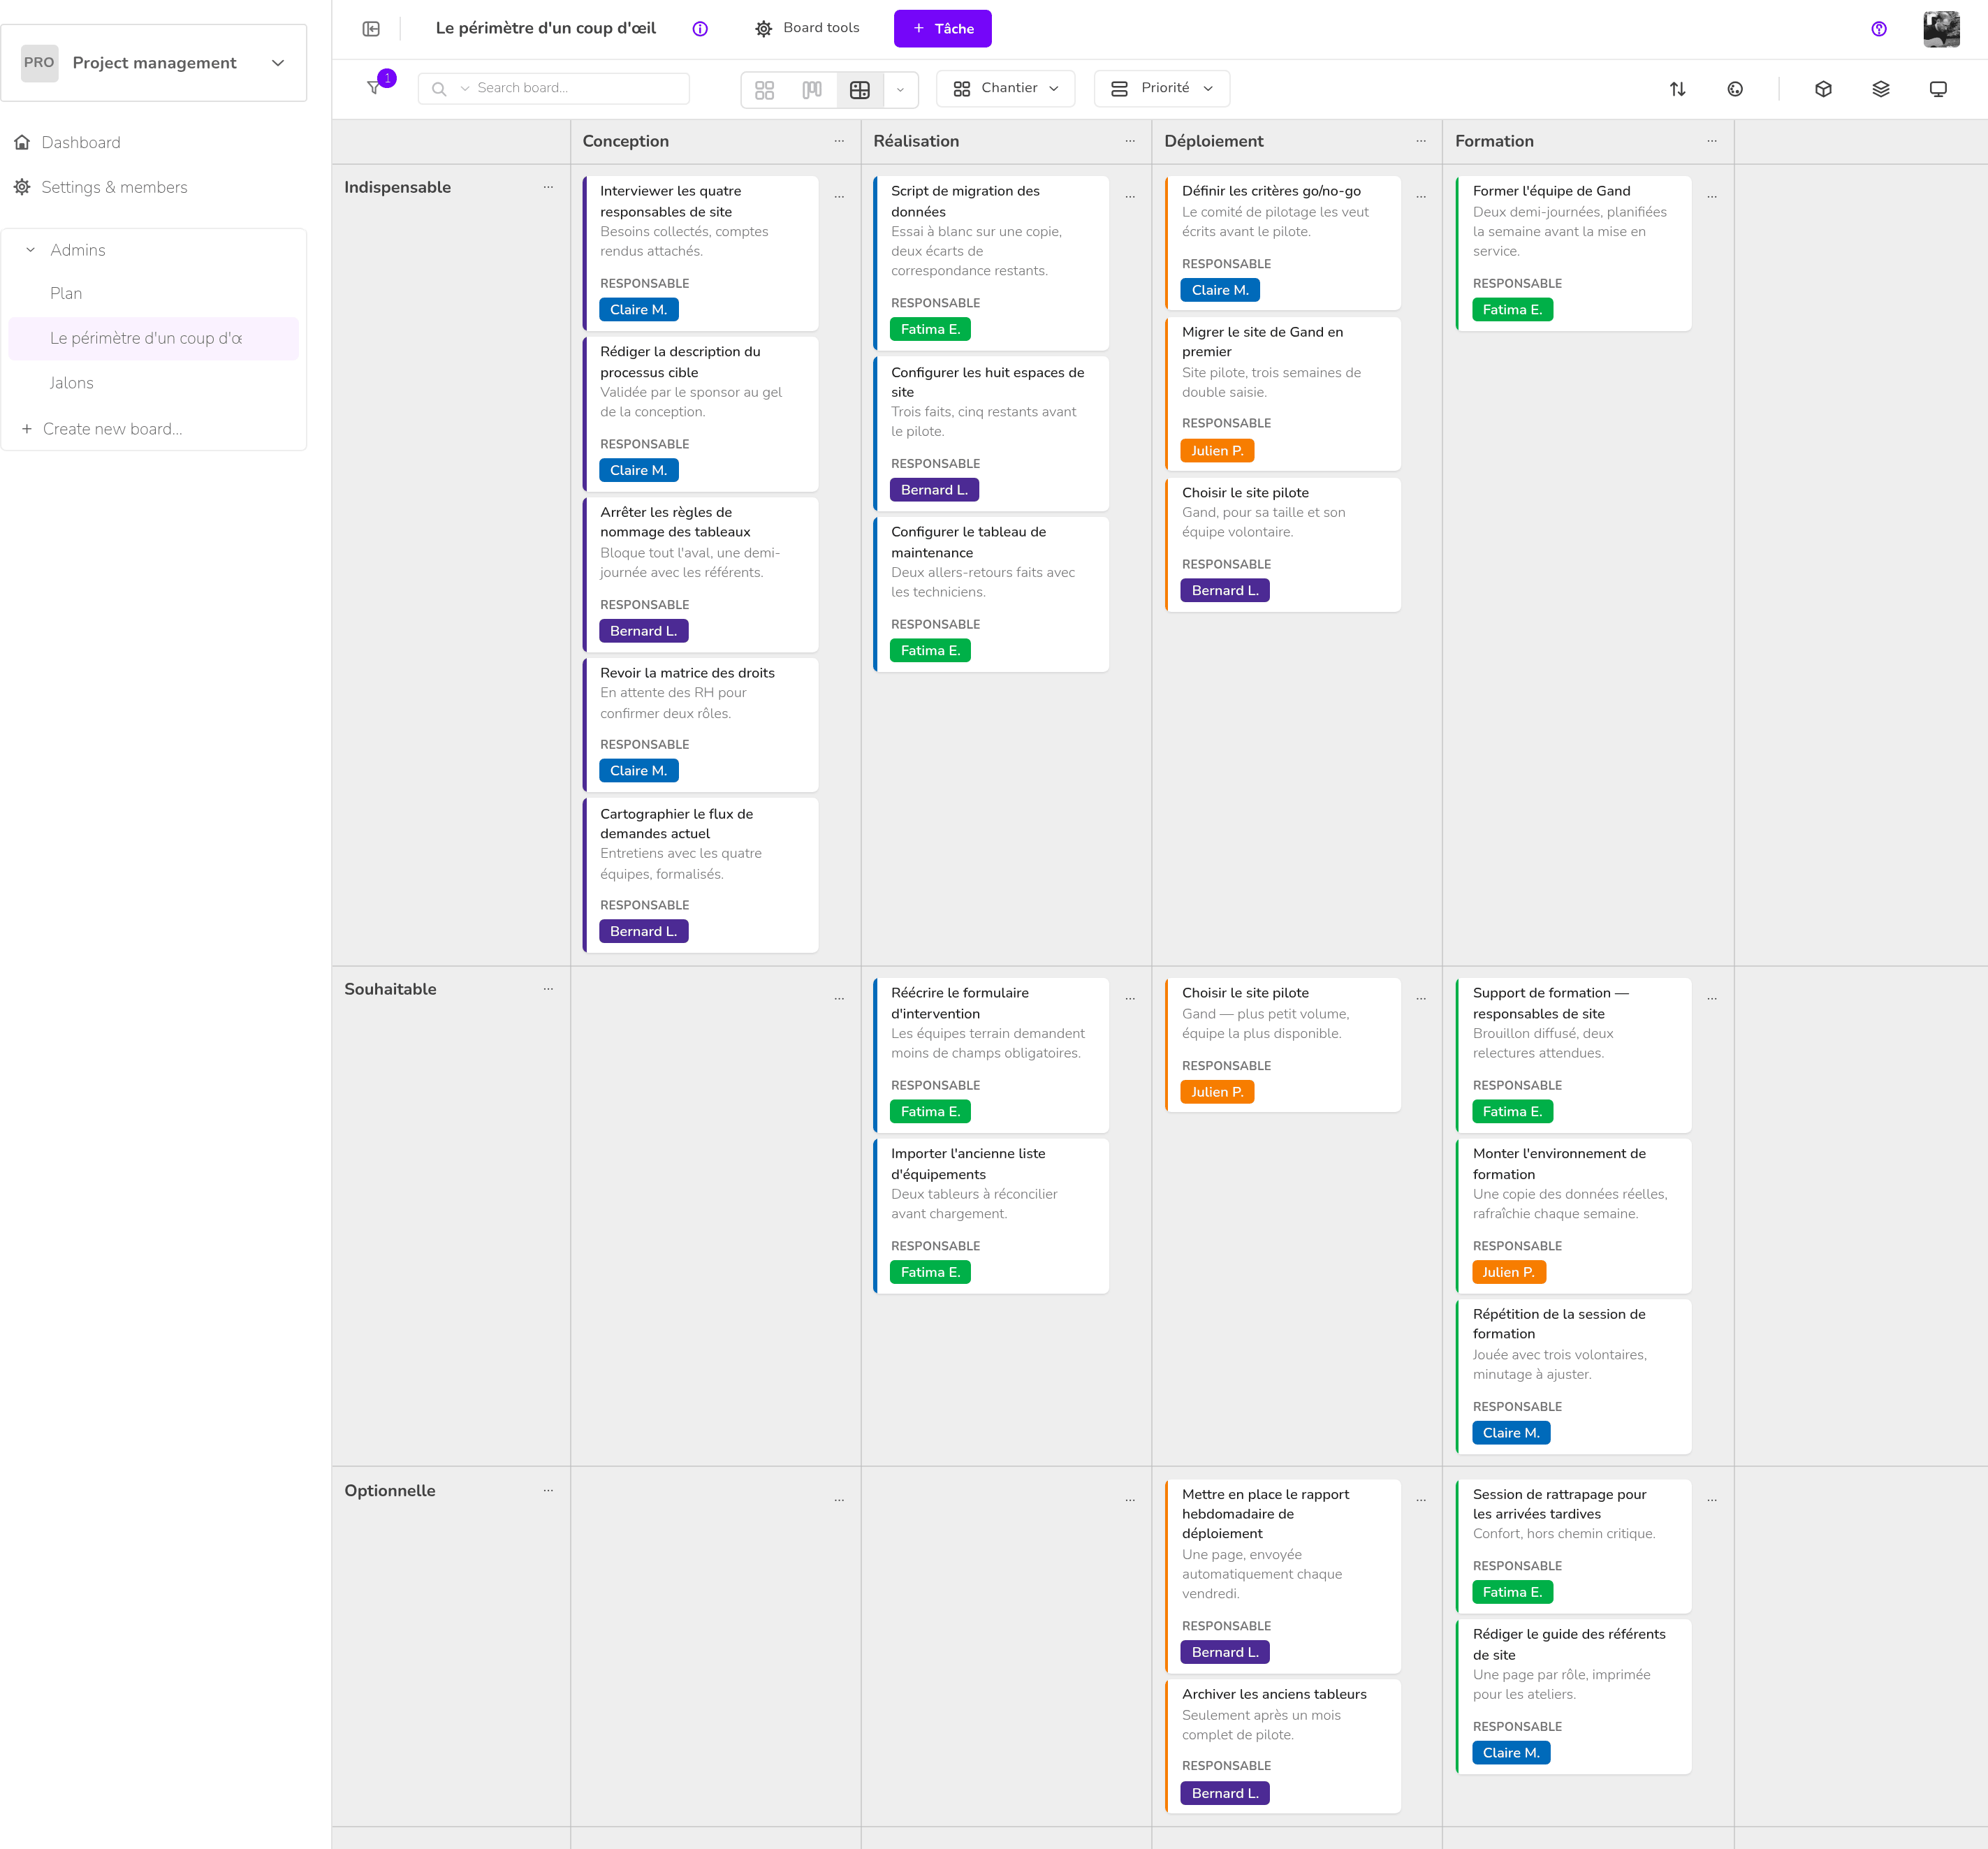Open Project management workspace dropdown
1988x1849 pixels.
point(154,62)
